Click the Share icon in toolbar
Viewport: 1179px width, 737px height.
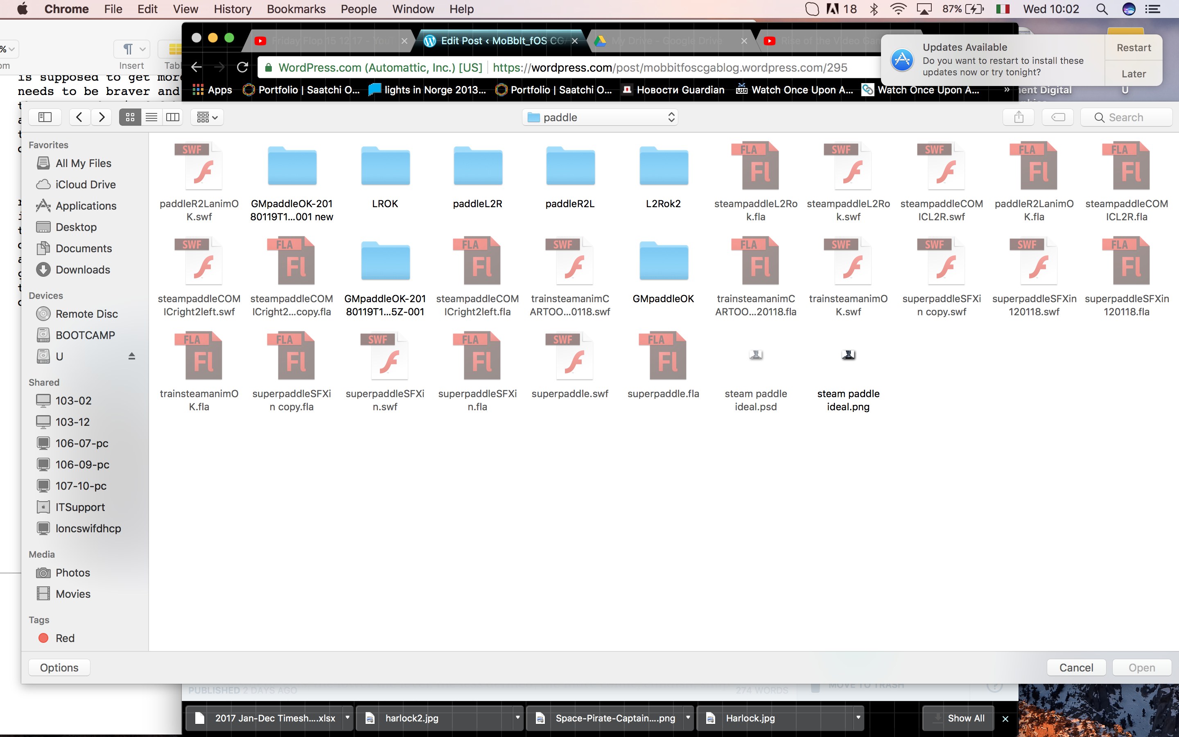(x=1019, y=117)
